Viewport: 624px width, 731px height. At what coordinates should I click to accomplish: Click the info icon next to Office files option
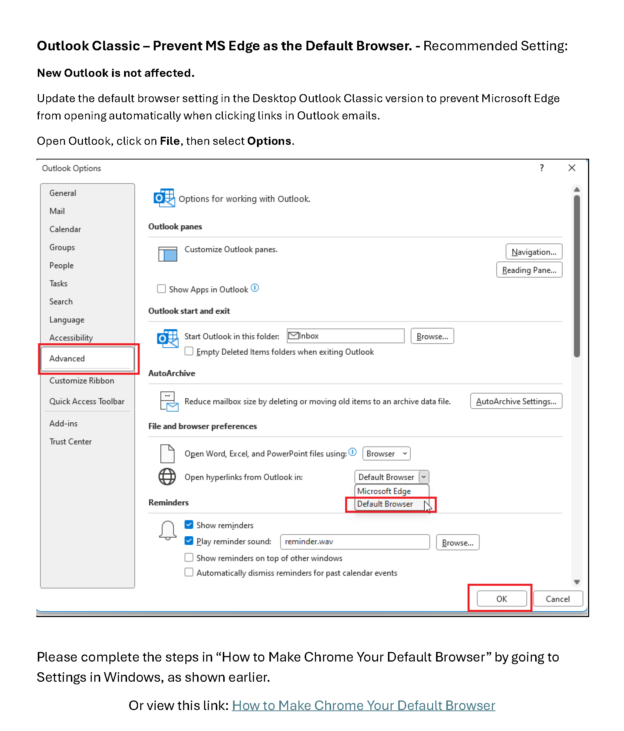coord(352,452)
